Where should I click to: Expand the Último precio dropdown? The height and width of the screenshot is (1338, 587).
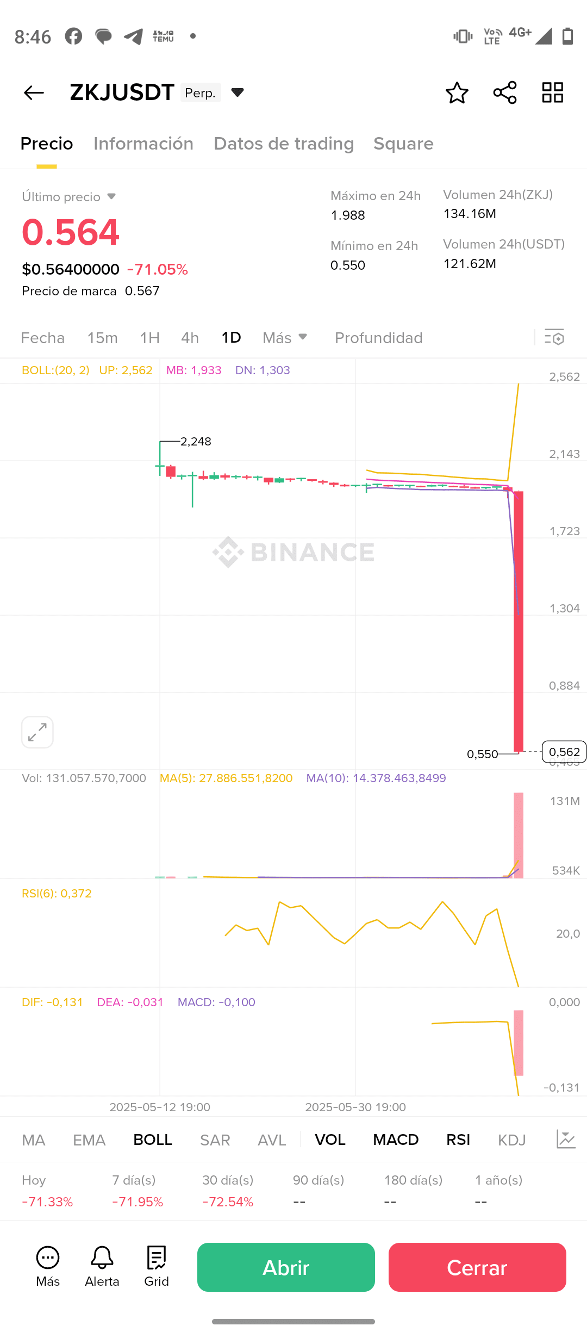coord(111,196)
